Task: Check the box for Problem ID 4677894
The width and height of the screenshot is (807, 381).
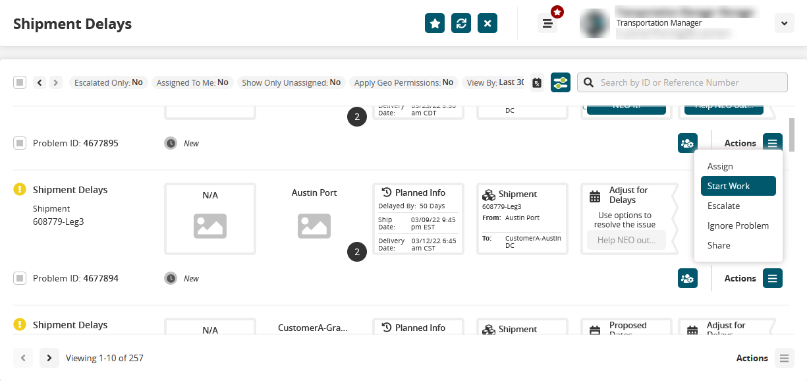Action: pyautogui.click(x=20, y=278)
